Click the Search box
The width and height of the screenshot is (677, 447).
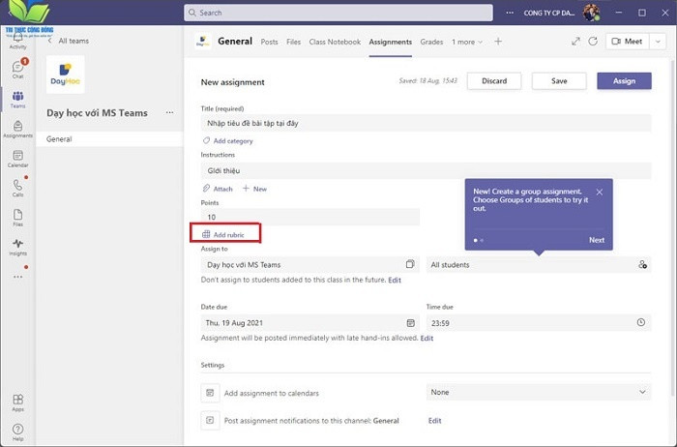click(338, 13)
